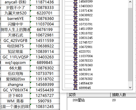
Task: Click spreadsheet cell anycall-铁粉
Action: click(x=15, y=2)
